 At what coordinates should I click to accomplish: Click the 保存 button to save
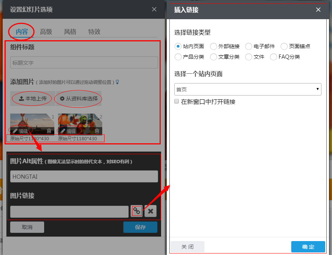pyautogui.click(x=140, y=227)
